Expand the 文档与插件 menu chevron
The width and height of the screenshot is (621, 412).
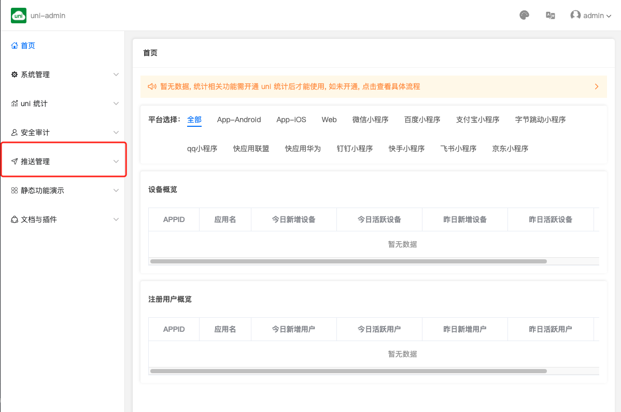(x=116, y=219)
